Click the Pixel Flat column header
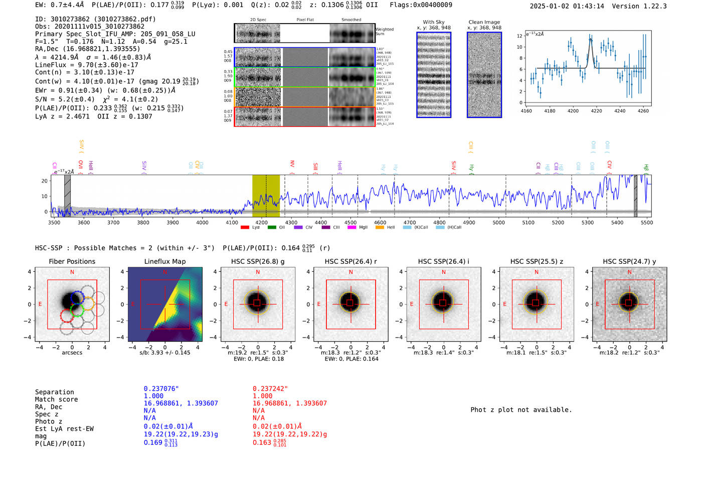Screen dimensions: 702x478 [x=305, y=20]
